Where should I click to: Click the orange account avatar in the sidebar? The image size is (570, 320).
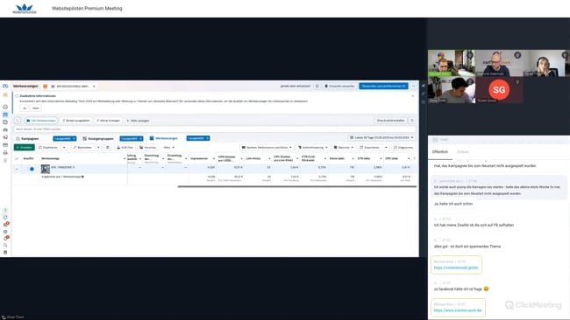click(x=5, y=94)
